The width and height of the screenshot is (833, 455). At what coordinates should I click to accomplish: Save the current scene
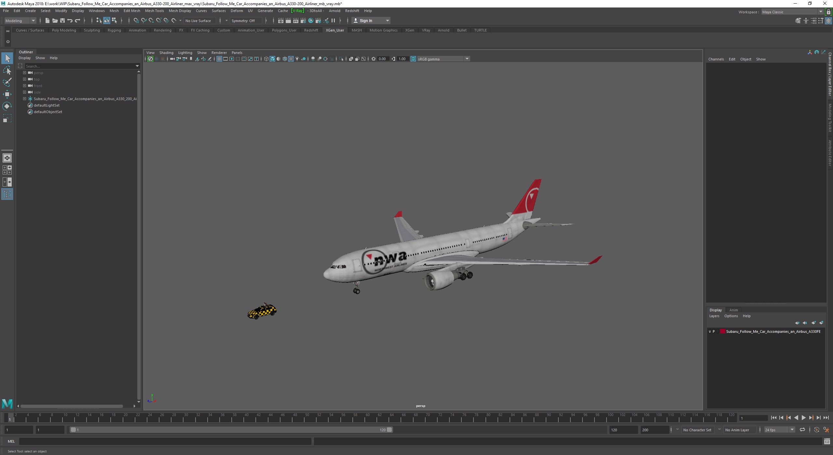coord(62,20)
